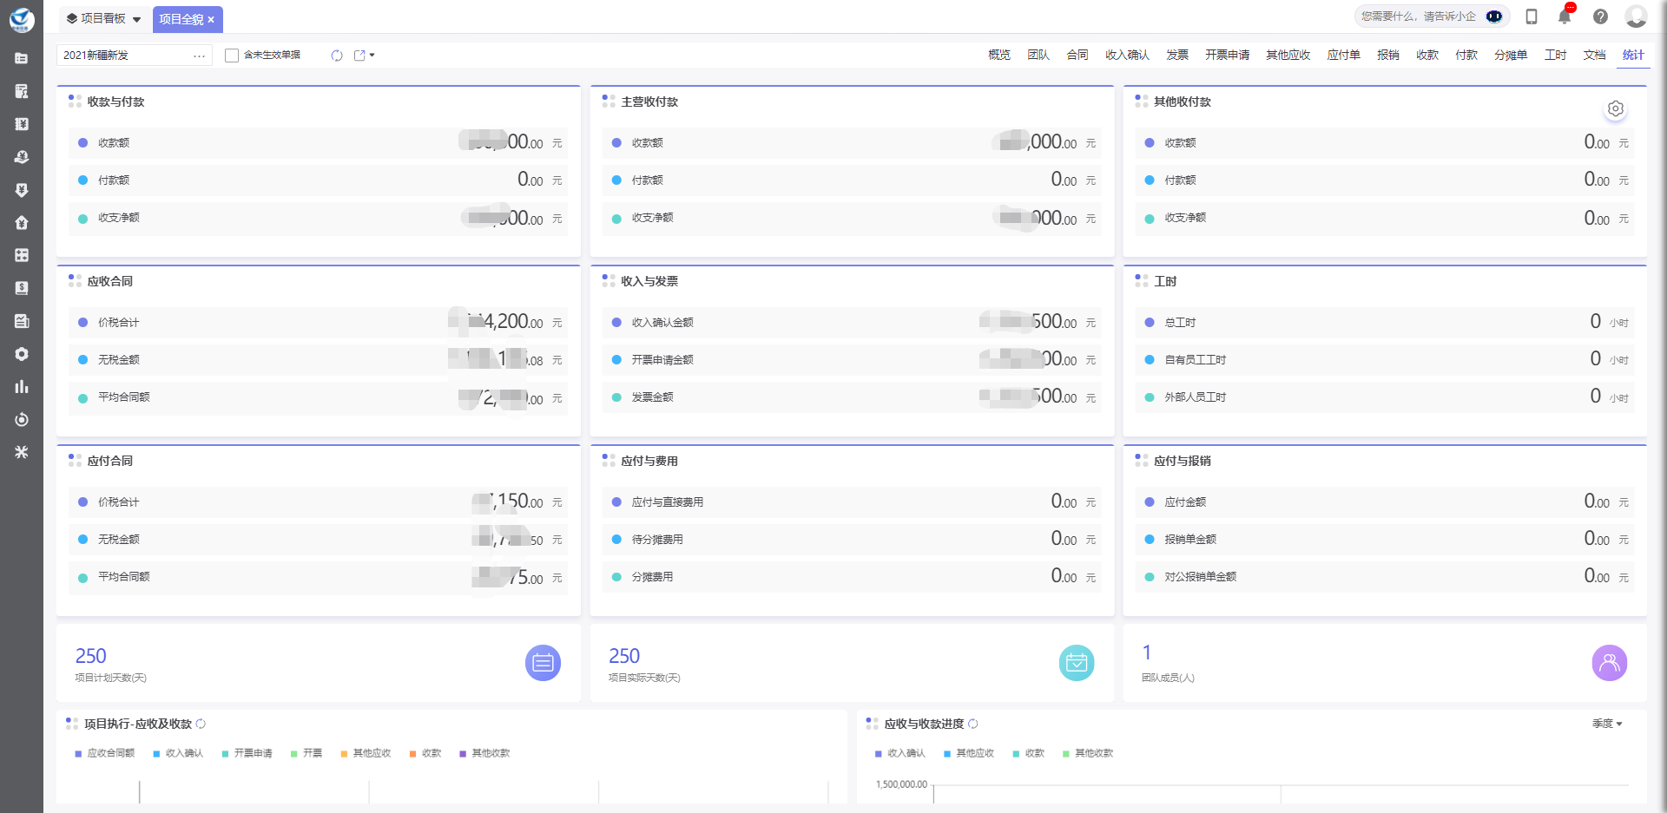Click the user avatar at top right
Screen dimensions: 1667x813
point(1636,16)
